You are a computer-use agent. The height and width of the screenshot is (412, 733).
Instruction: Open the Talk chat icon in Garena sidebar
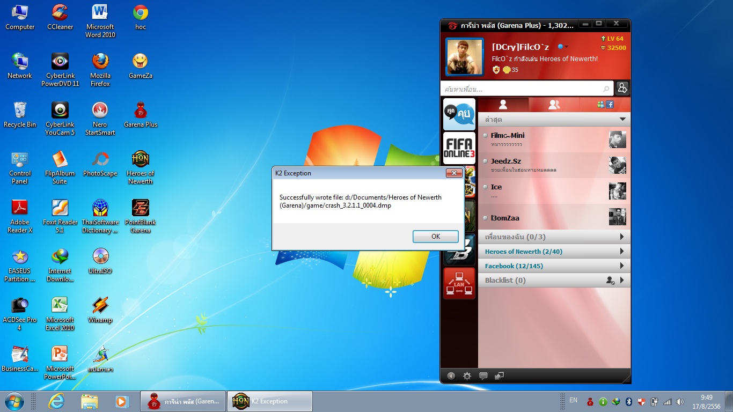[x=459, y=114]
